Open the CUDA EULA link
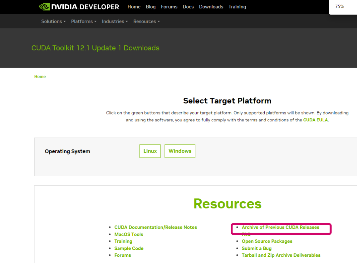The height and width of the screenshot is (264, 358). pyautogui.click(x=316, y=120)
